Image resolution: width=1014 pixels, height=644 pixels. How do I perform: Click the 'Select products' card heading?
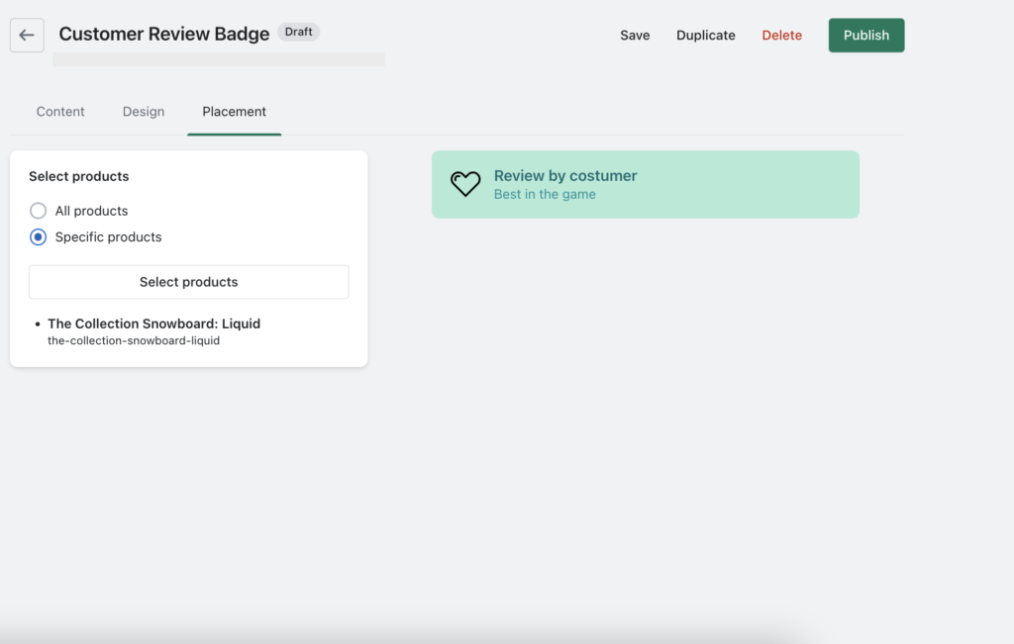[x=79, y=176]
